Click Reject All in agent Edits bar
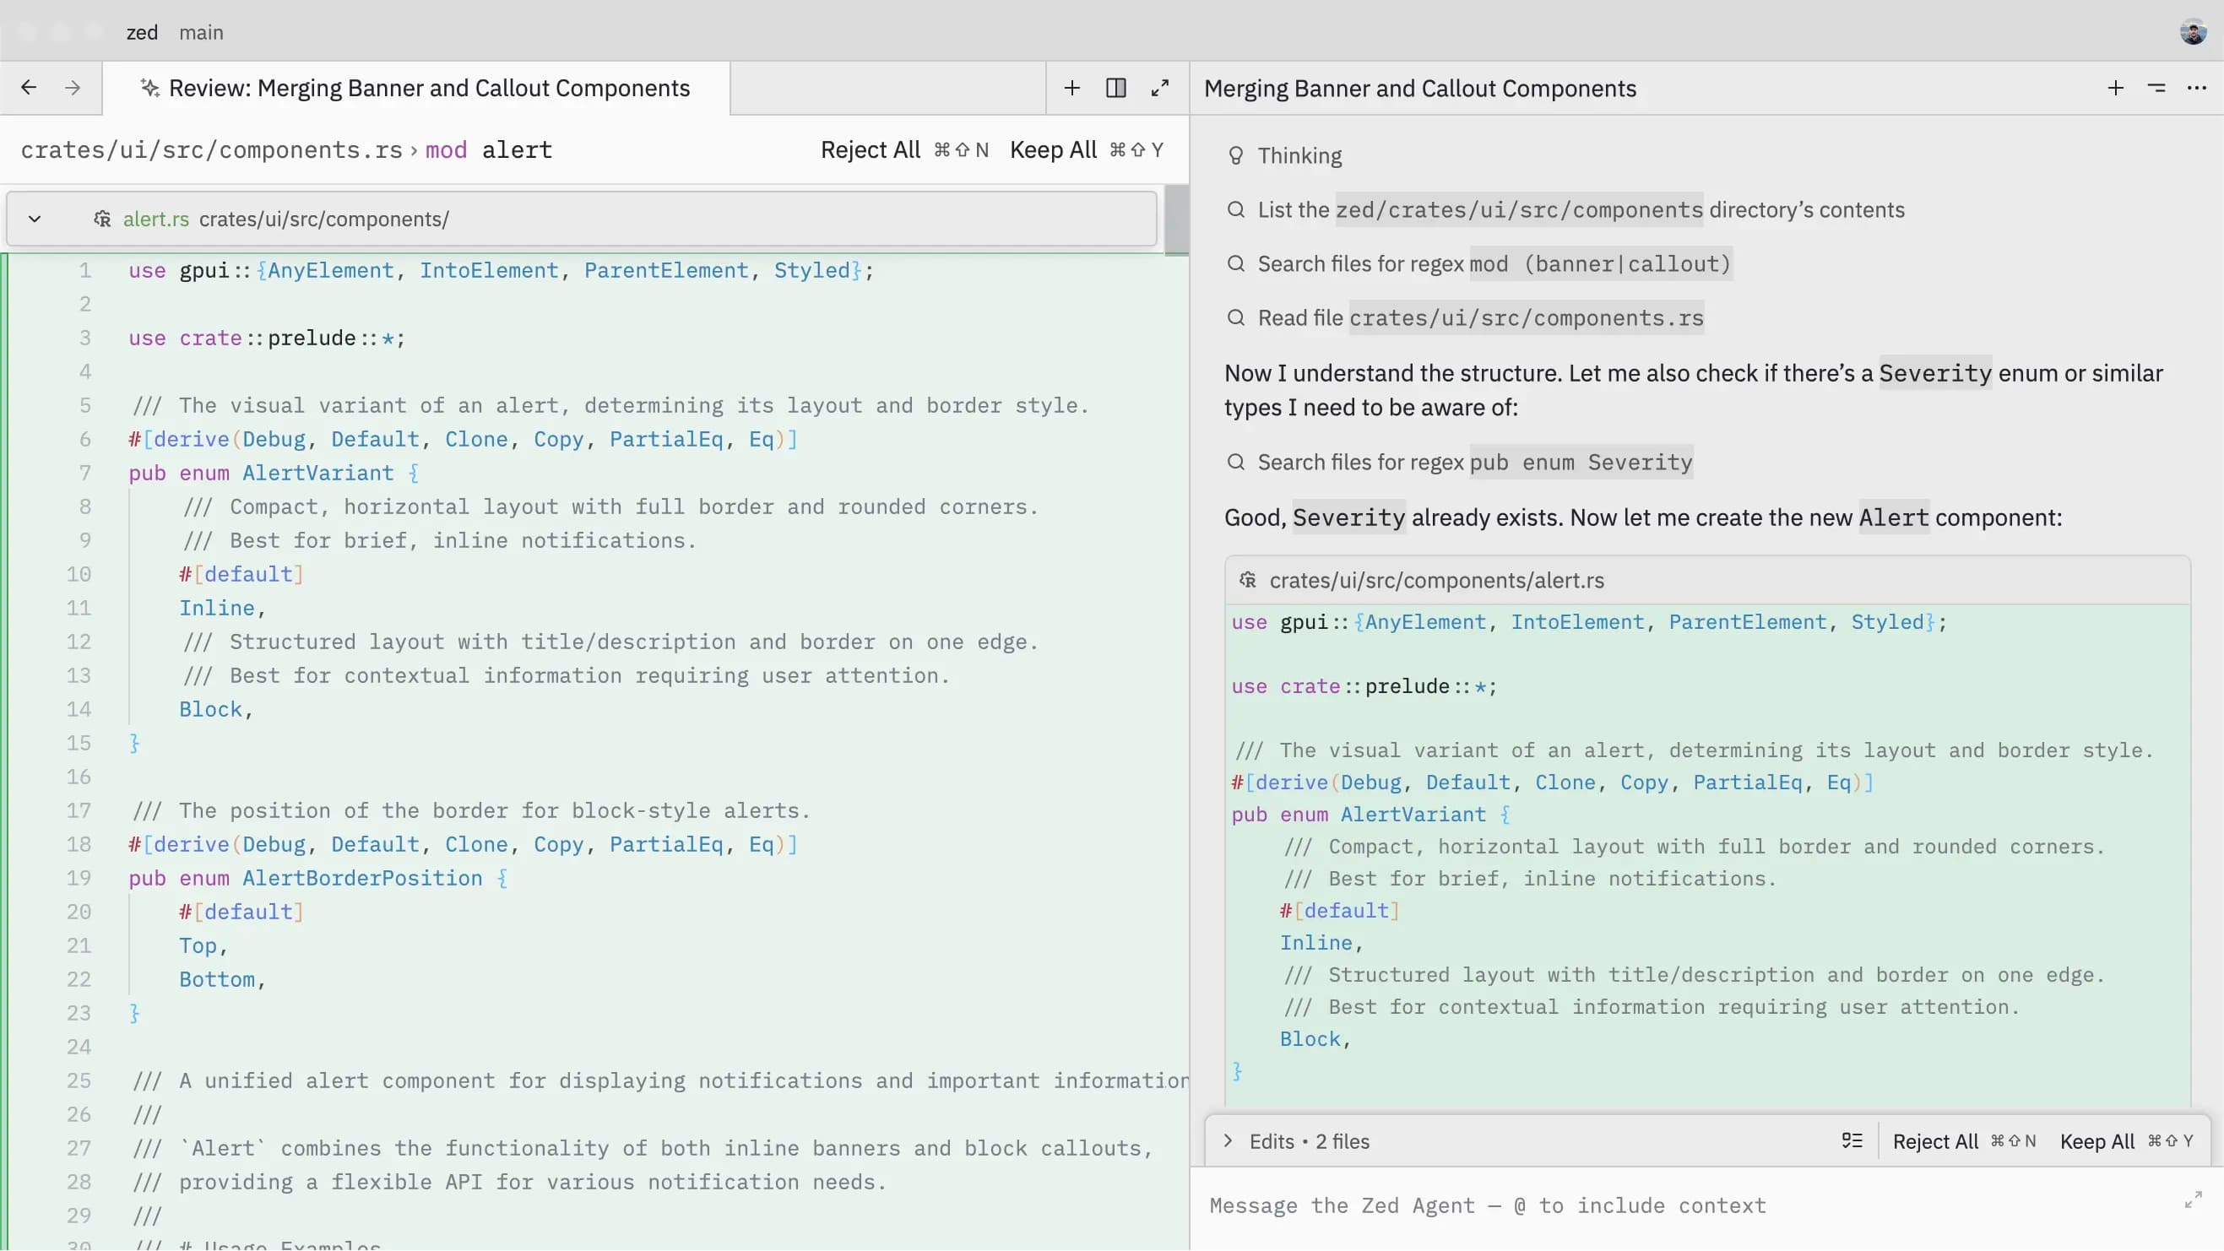Screen dimensions: 2224x1251 pos(1934,1141)
